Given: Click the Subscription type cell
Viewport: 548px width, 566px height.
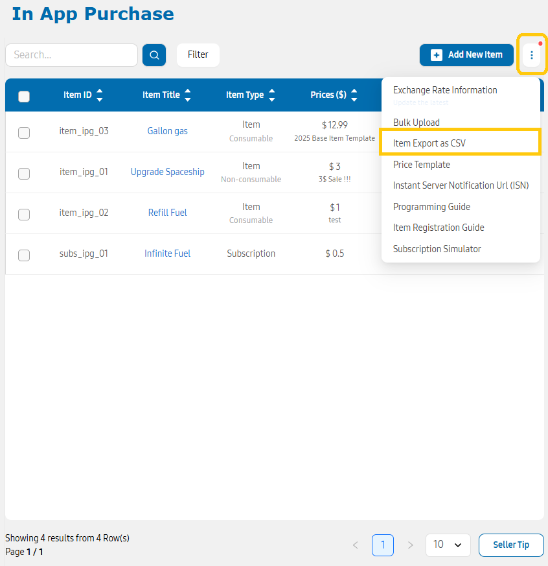Looking at the screenshot, I should pos(251,254).
